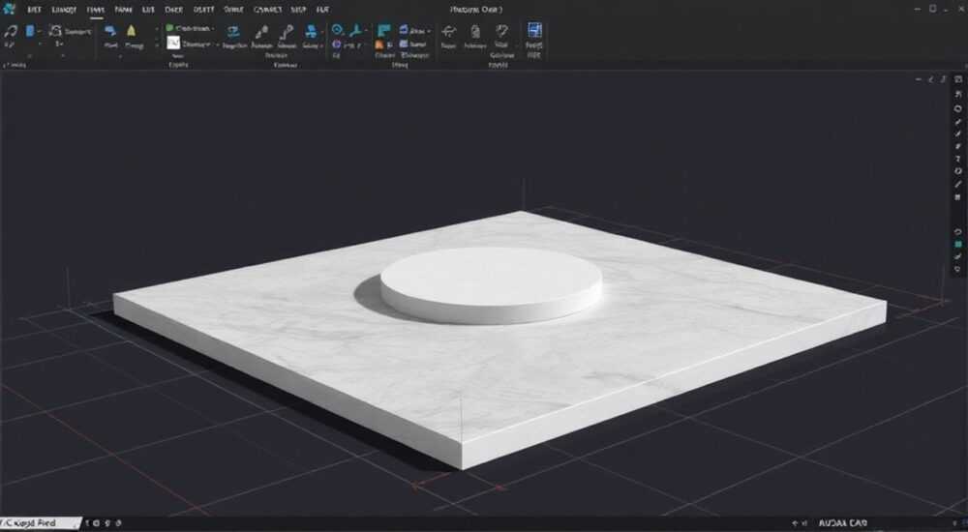
Task: Open the first ribbon tab beside the logo
Action: 34,10
